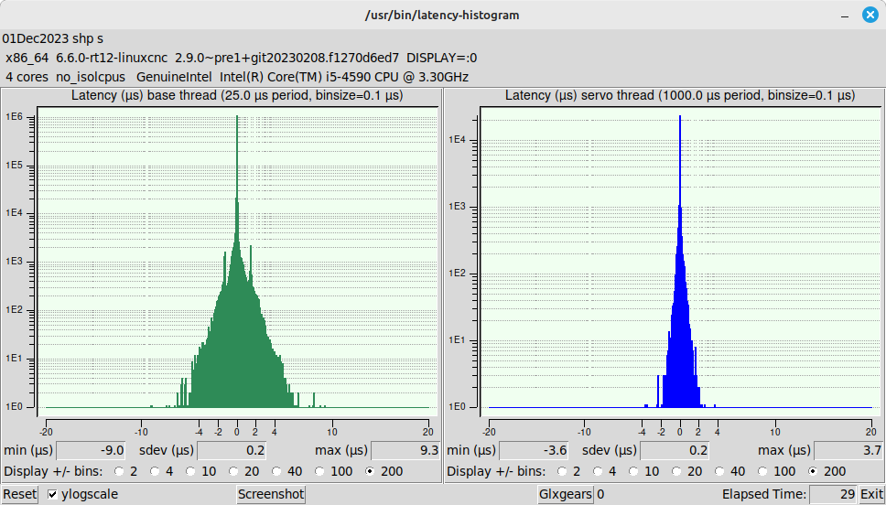Click the Elapsed Time value field
Image resolution: width=886 pixels, height=505 pixels.
[x=834, y=494]
